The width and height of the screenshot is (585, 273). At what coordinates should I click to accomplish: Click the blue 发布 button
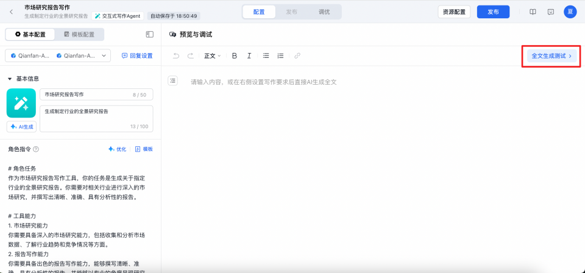(x=493, y=12)
